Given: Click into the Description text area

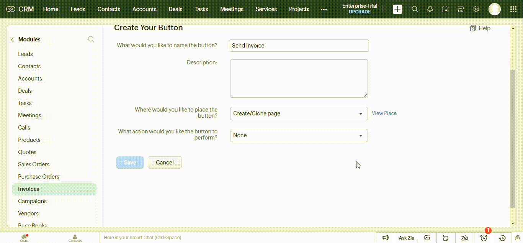Looking at the screenshot, I should click(x=299, y=78).
